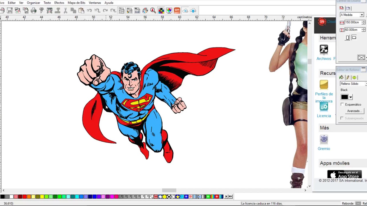367x206 pixels.
Task: Click the Redo arrow icon
Action: (105, 11)
